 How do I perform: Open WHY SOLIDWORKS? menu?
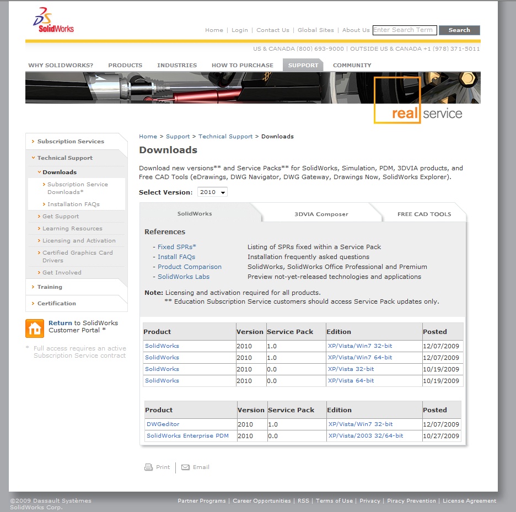[x=61, y=65]
